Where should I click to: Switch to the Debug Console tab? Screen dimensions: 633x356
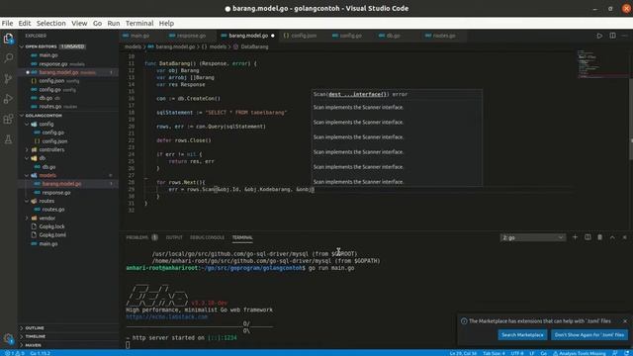click(207, 237)
